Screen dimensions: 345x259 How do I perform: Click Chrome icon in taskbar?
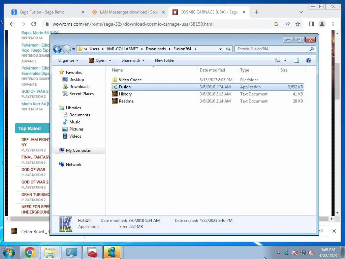[30, 252]
